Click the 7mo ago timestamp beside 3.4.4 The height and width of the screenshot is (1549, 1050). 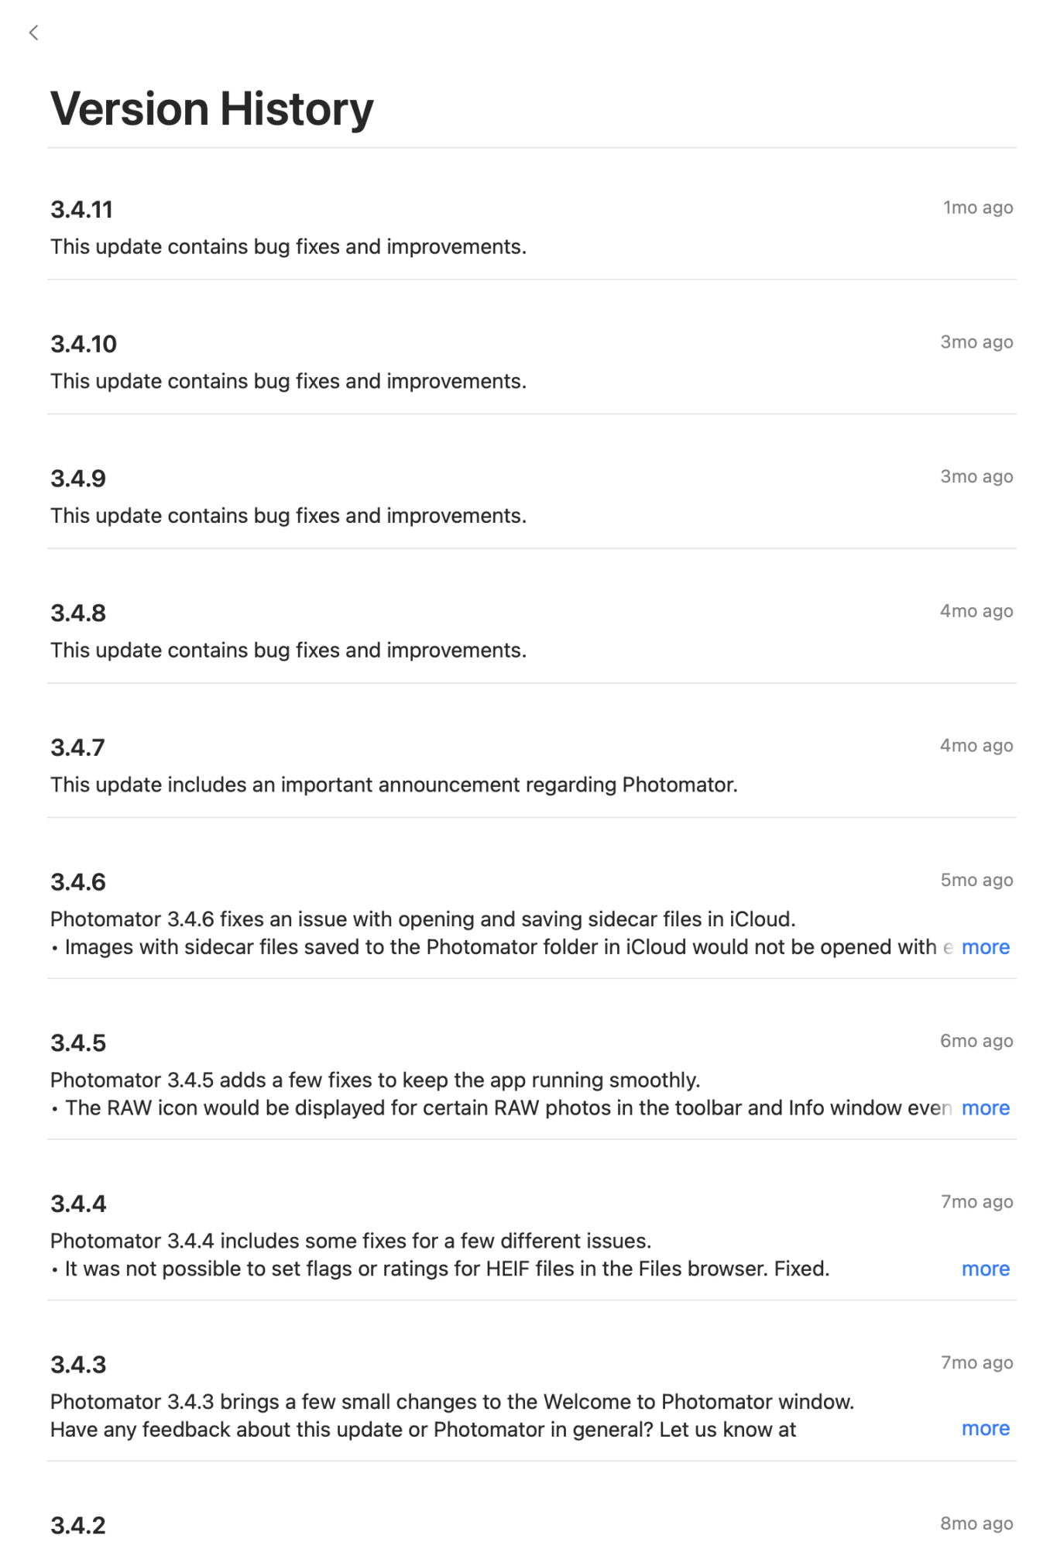pyautogui.click(x=976, y=1201)
